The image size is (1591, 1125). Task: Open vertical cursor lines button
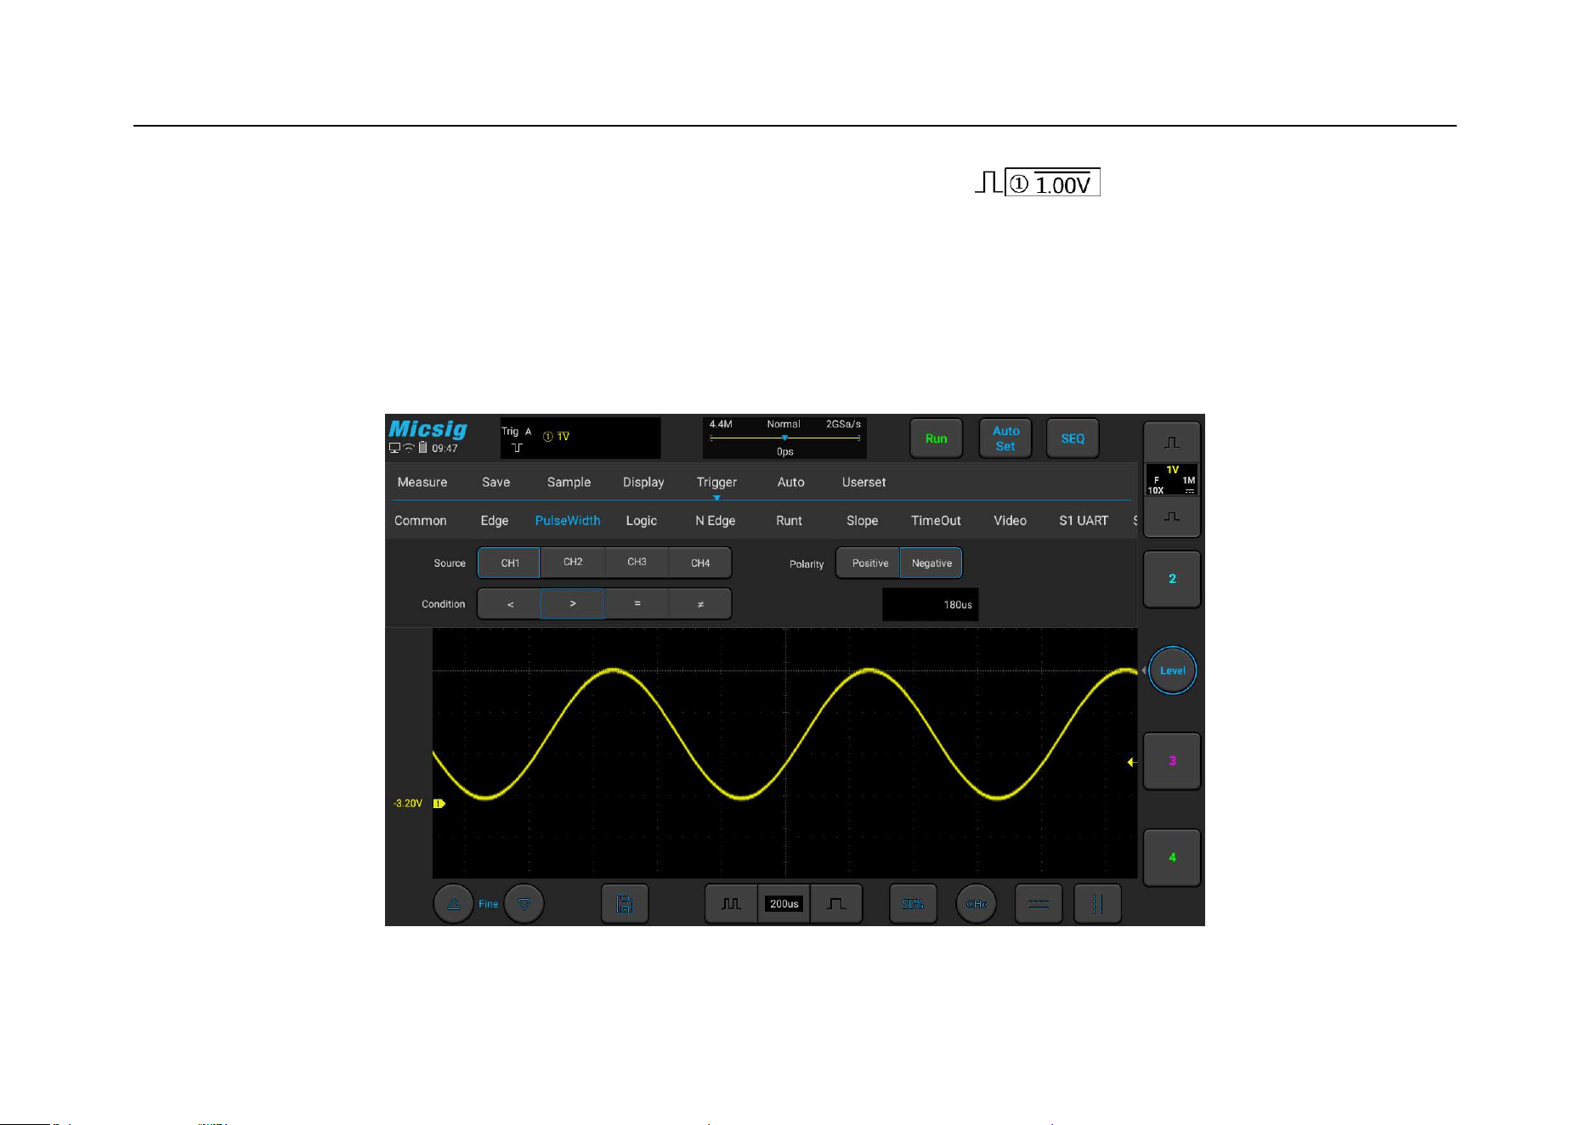(x=1097, y=904)
